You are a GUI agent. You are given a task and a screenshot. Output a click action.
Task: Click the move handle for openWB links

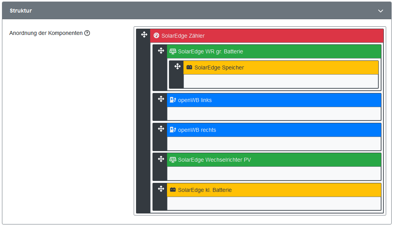click(161, 99)
